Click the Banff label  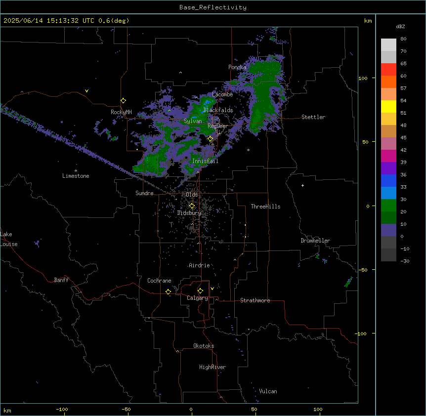click(x=61, y=280)
